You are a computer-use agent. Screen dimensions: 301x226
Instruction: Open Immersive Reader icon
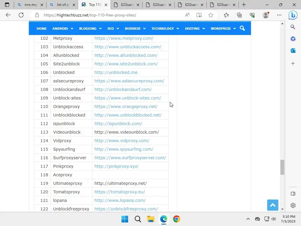pyautogui.click(x=199, y=15)
